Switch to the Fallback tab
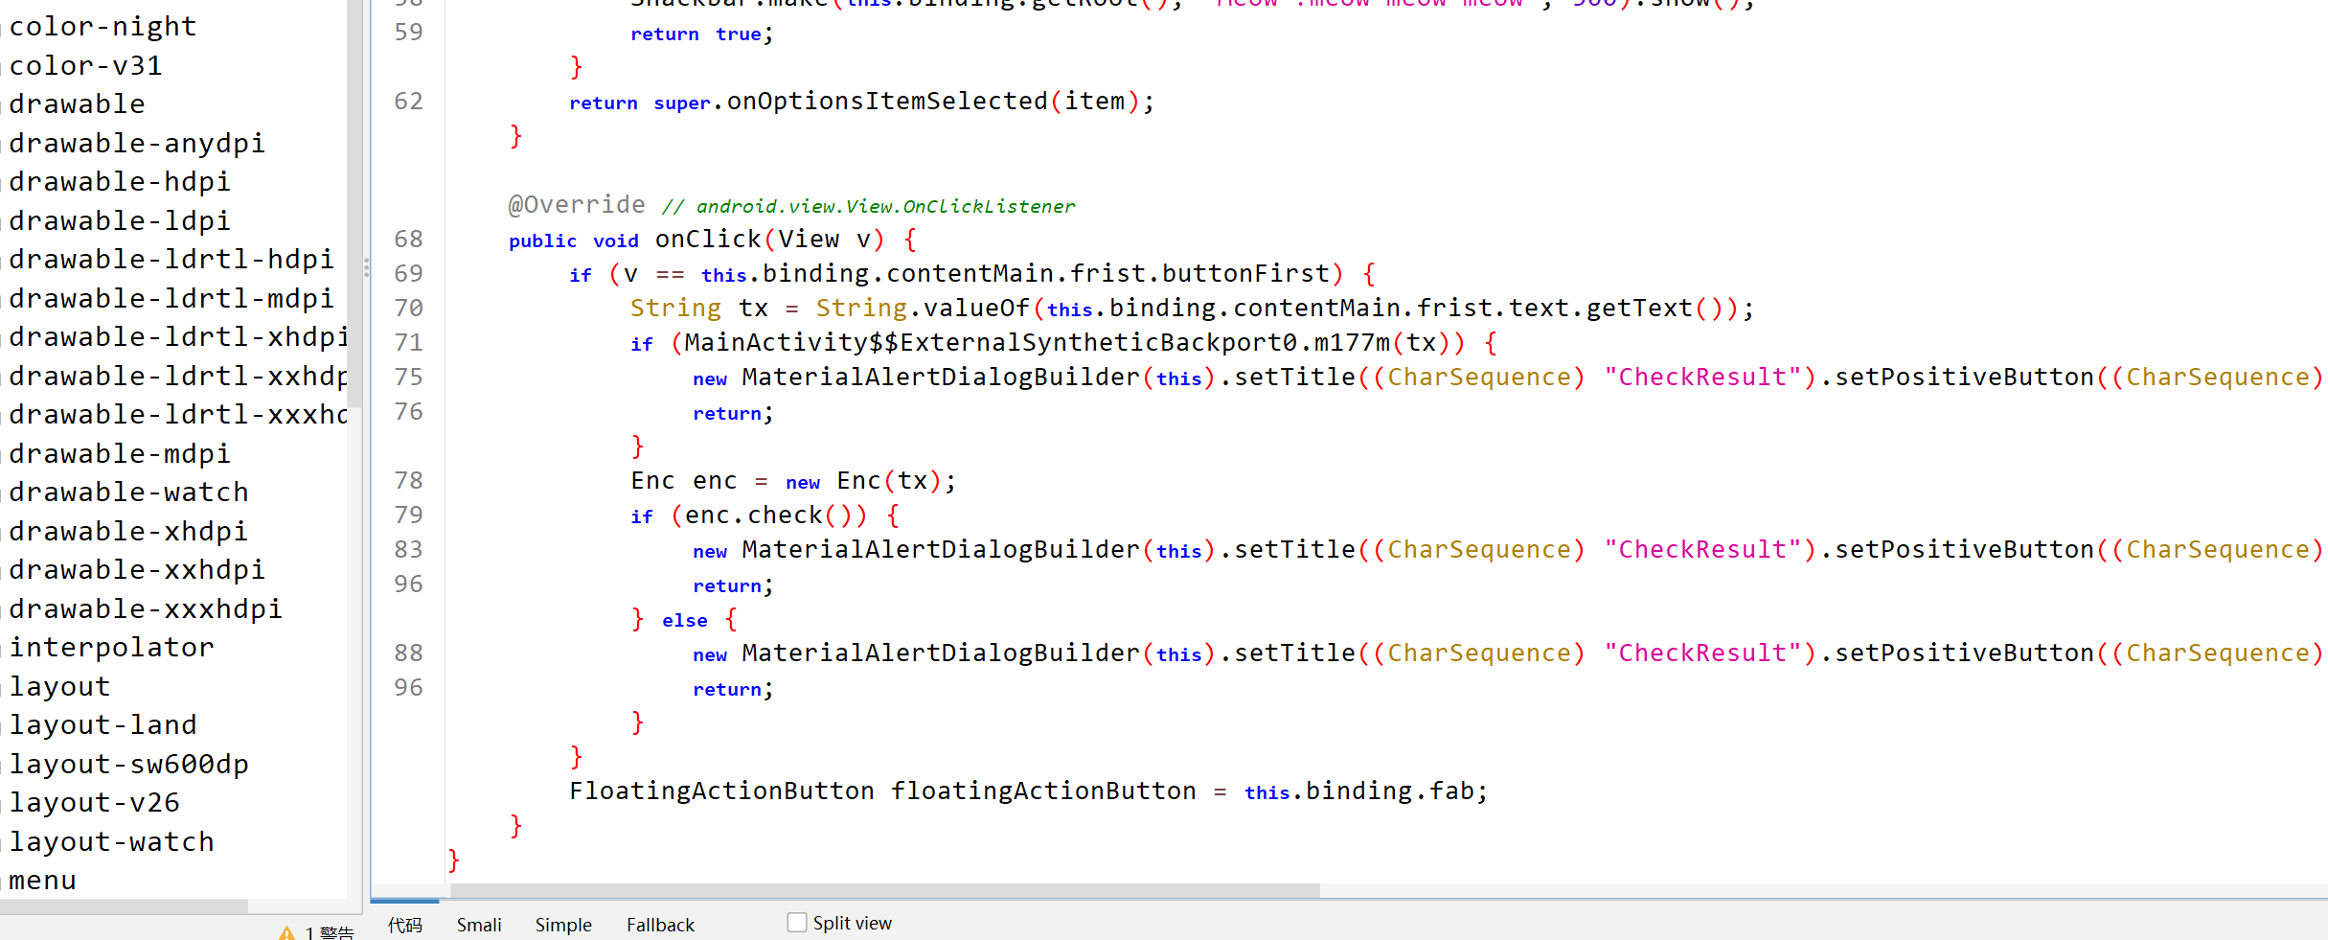The width and height of the screenshot is (2328, 940). (660, 925)
